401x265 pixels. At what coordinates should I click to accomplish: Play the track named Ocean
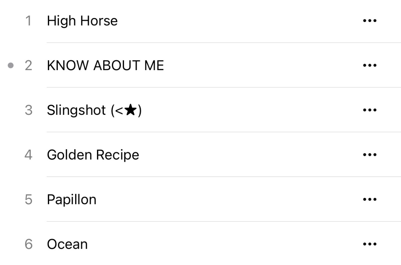(67, 244)
